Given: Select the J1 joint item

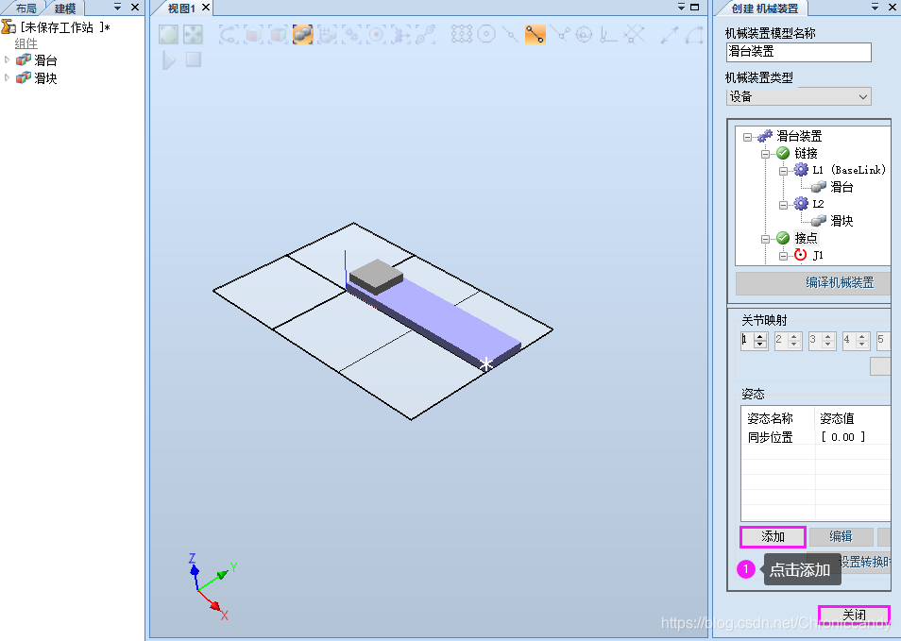Looking at the screenshot, I should [x=818, y=255].
